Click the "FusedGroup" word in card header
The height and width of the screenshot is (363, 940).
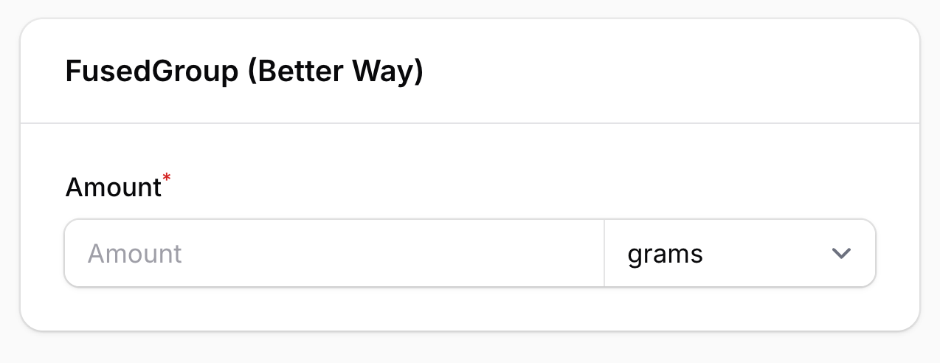coord(152,72)
